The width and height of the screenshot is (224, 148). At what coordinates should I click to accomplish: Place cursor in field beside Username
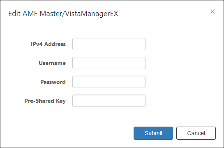(109, 63)
